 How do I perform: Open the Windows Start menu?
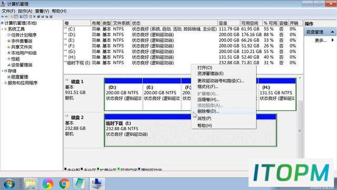9,184
